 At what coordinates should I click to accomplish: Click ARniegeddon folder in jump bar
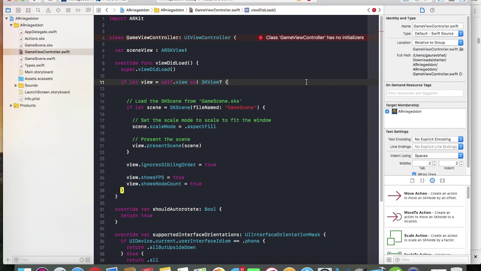coord(169,10)
